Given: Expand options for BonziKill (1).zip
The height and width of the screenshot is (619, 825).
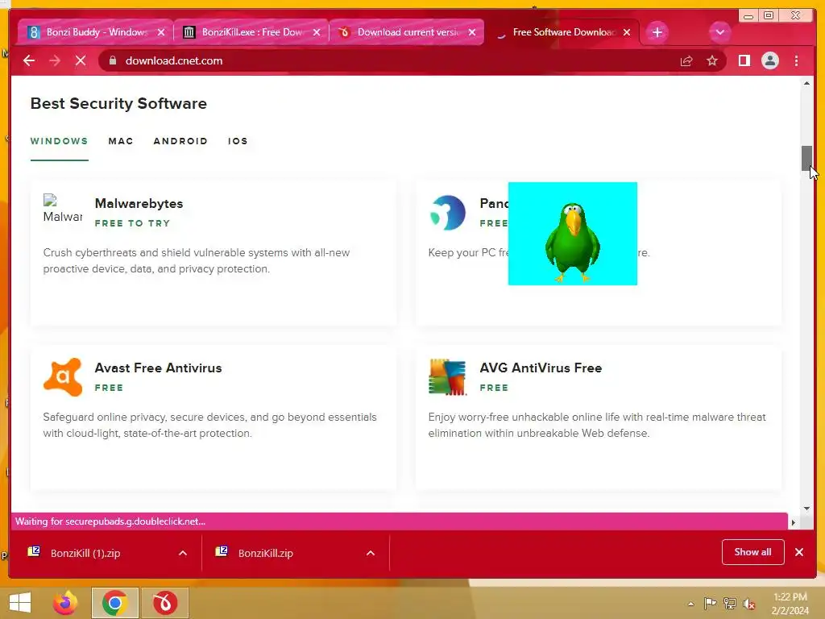Looking at the screenshot, I should click(x=183, y=553).
